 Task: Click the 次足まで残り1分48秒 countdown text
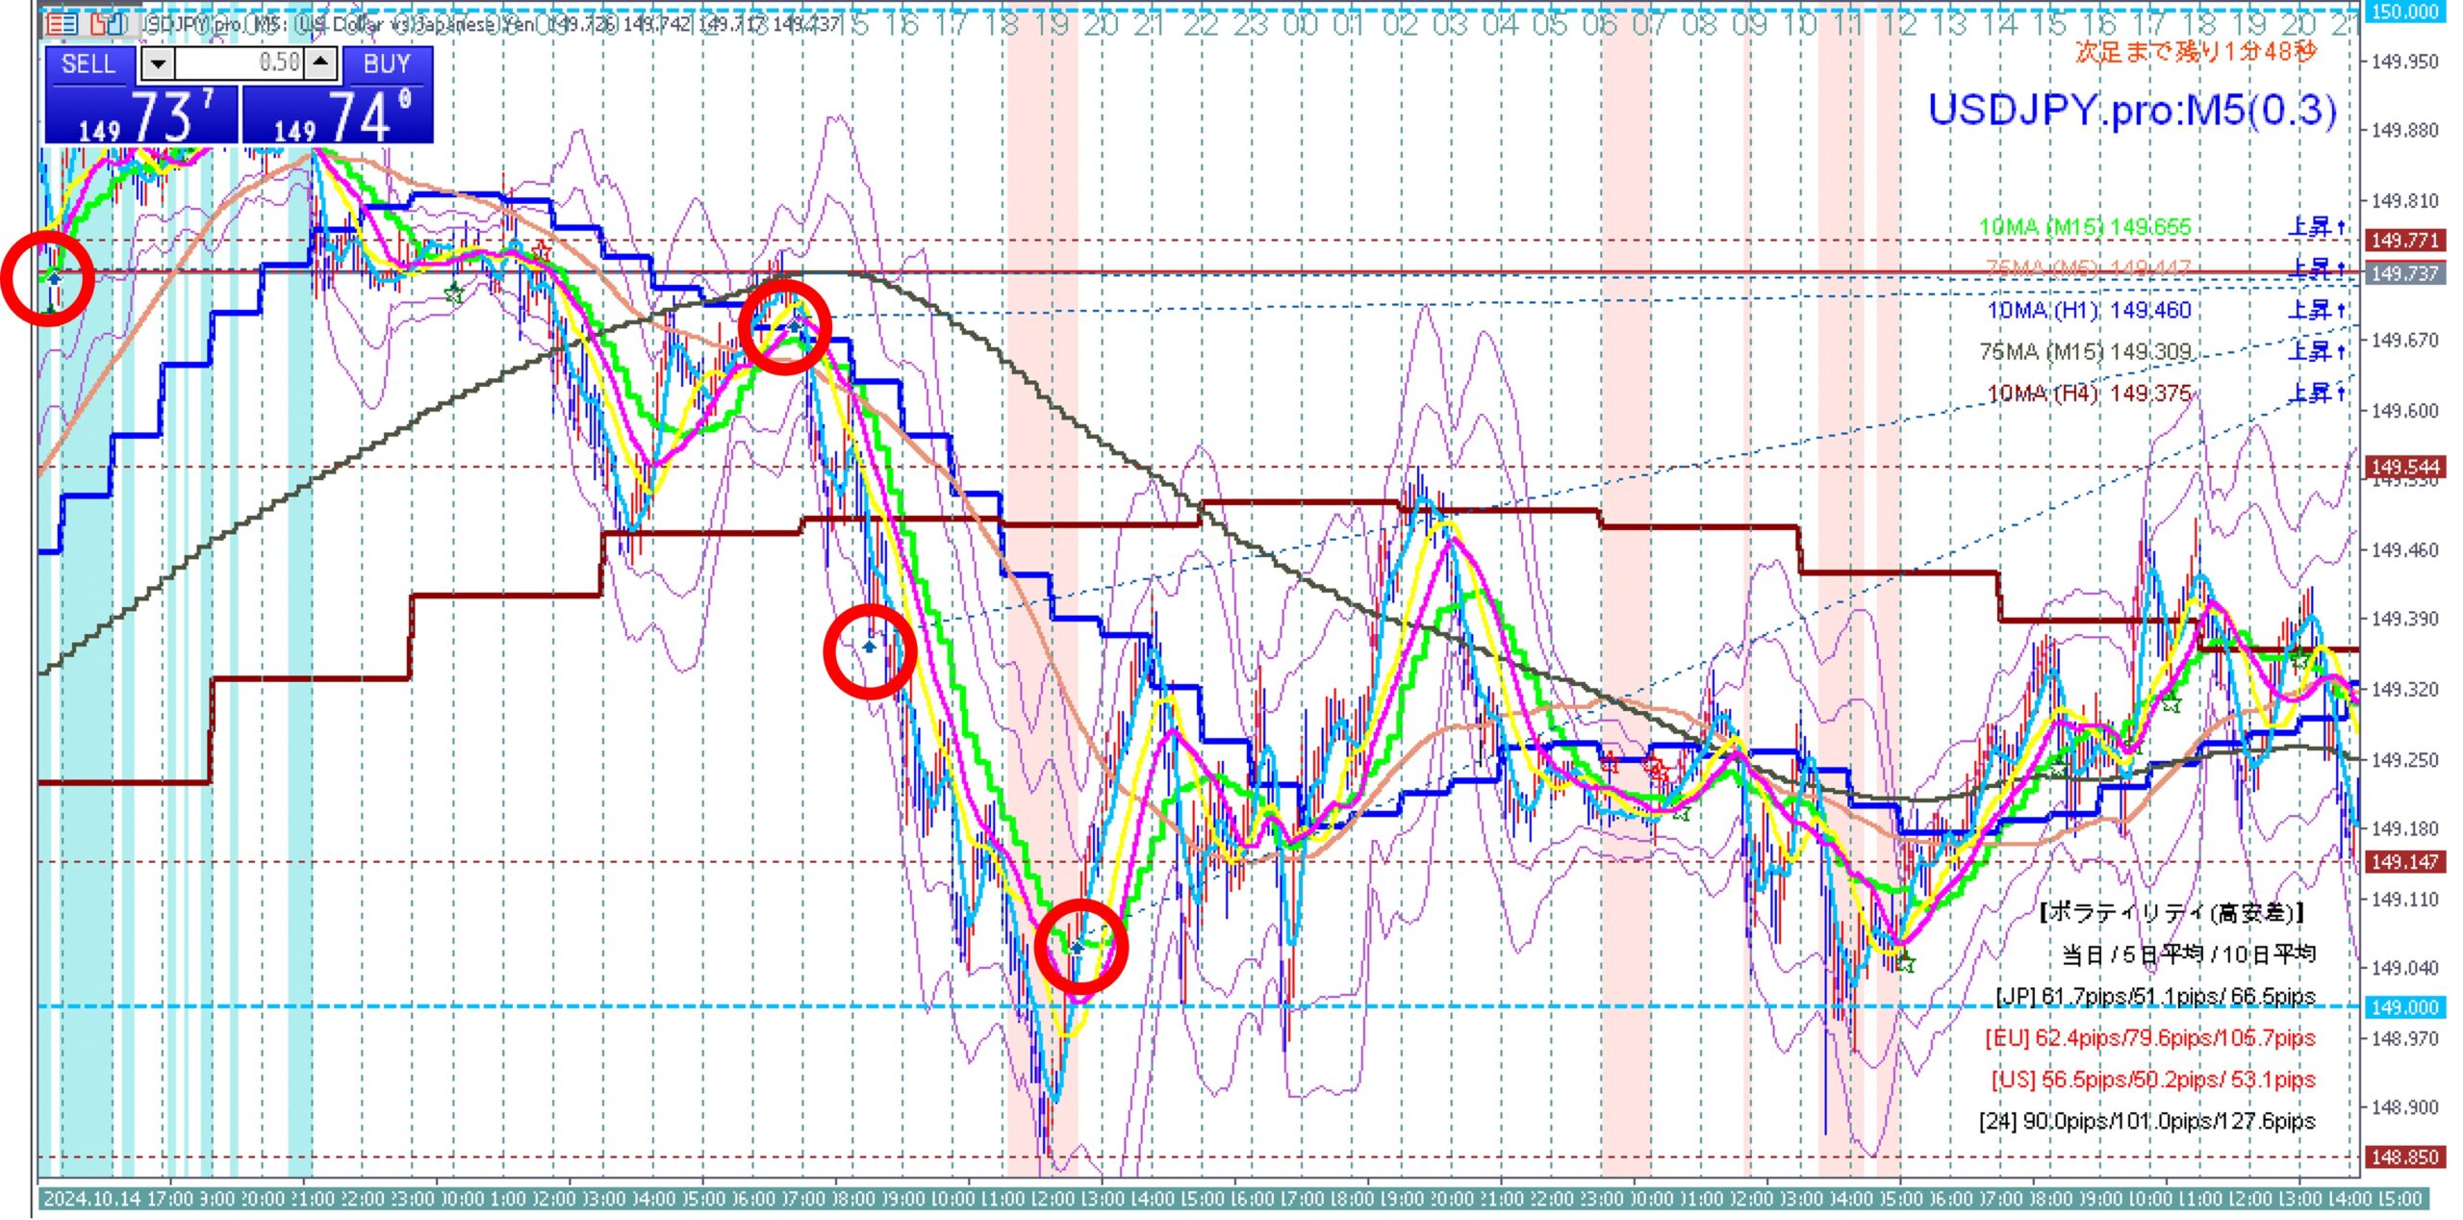coord(2196,51)
